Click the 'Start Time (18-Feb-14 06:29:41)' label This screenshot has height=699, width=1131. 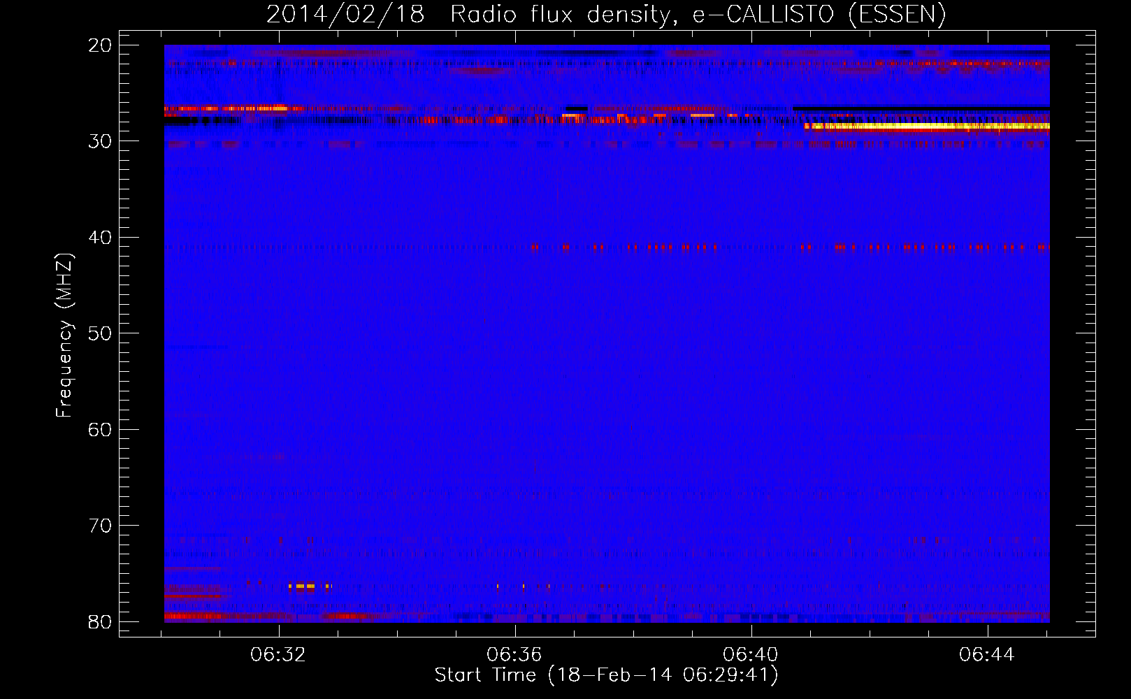pyautogui.click(x=606, y=675)
